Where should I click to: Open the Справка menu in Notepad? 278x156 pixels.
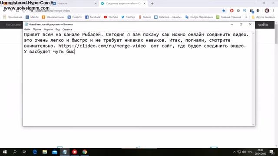tap(67, 29)
